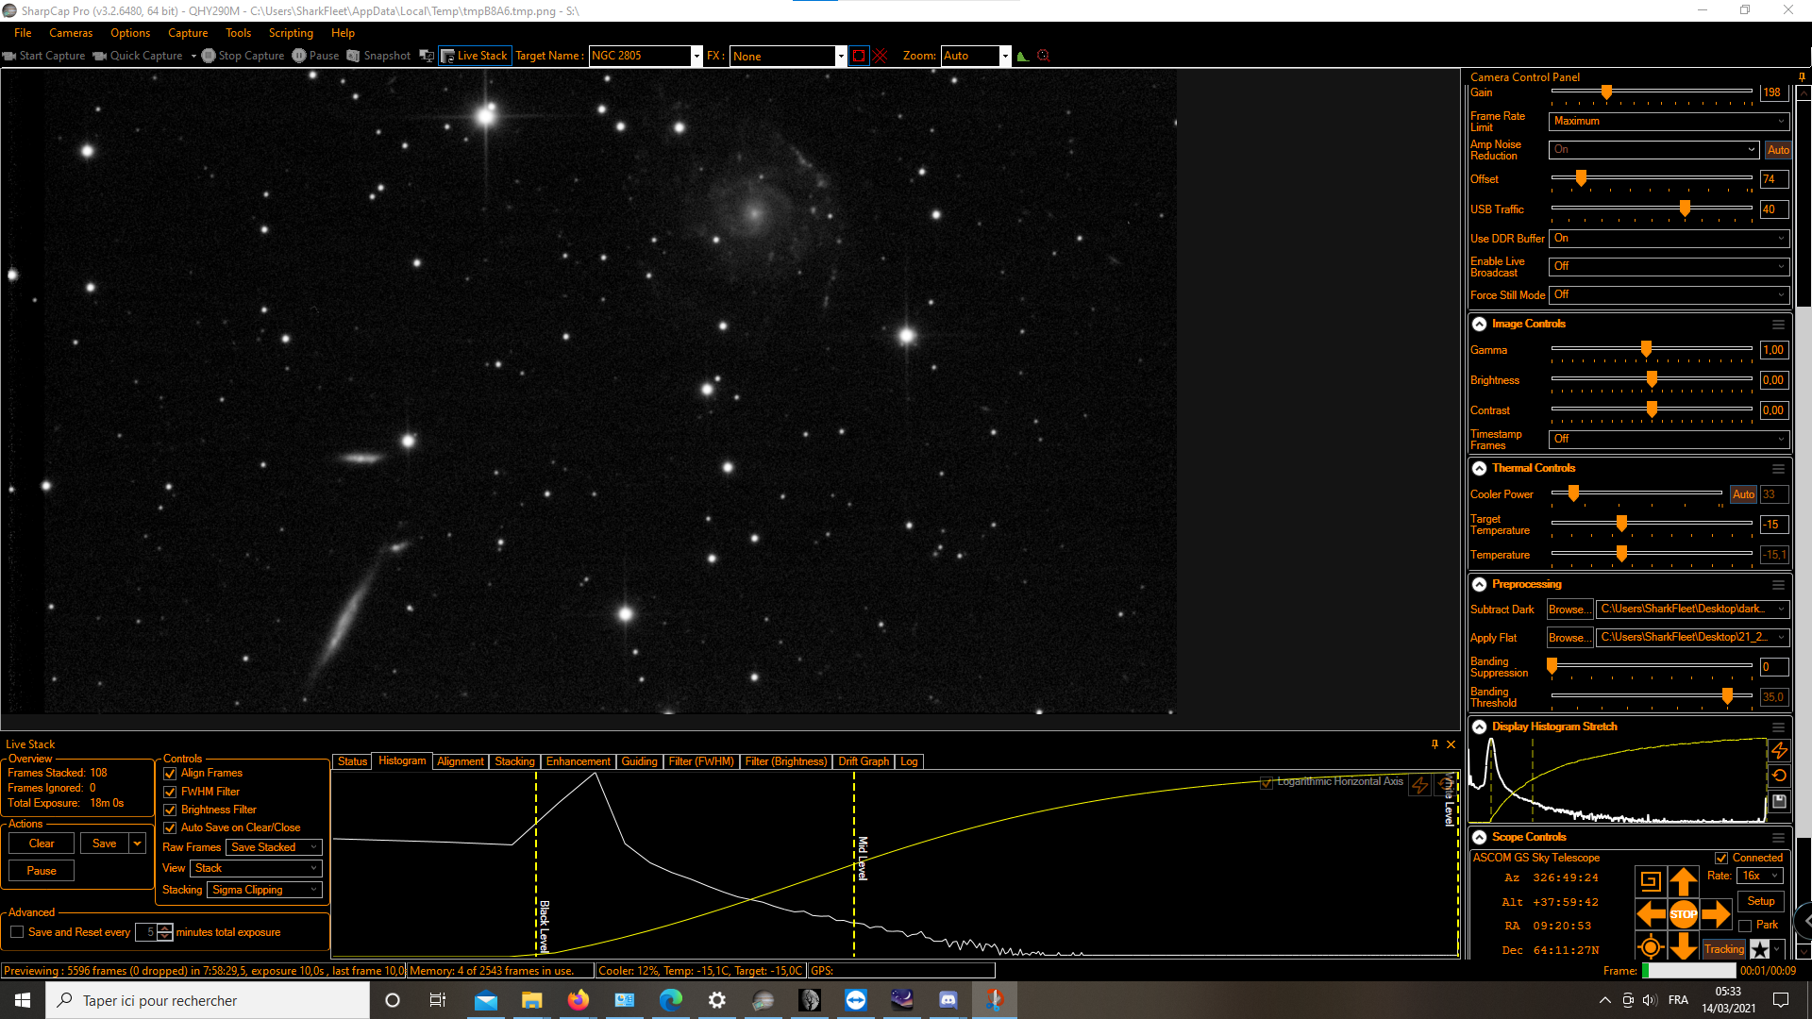This screenshot has height=1019, width=1812.
Task: Open the Scripting menu
Action: click(x=291, y=33)
